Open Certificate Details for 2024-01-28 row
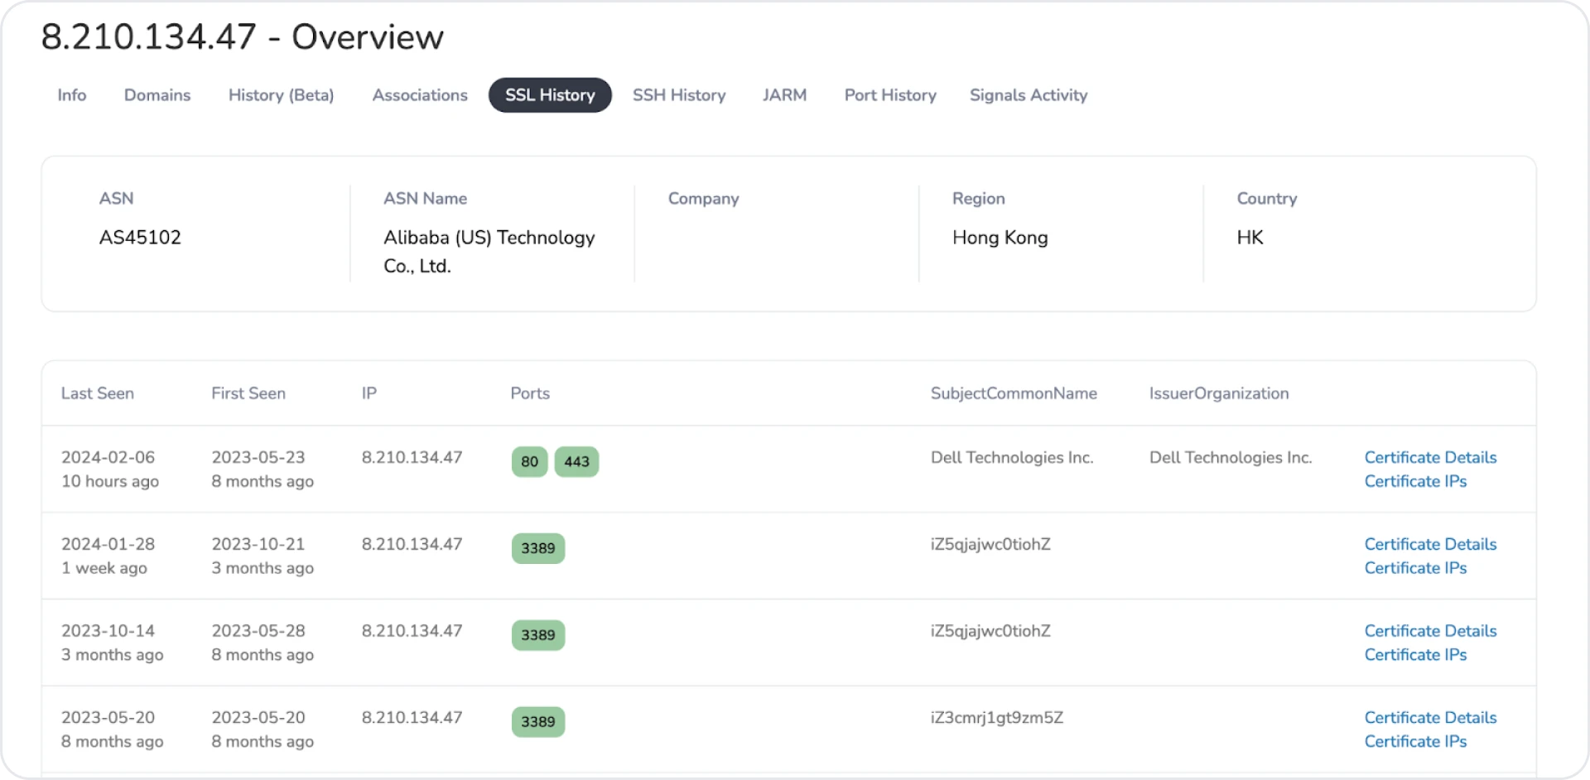Image resolution: width=1590 pixels, height=780 pixels. point(1430,544)
